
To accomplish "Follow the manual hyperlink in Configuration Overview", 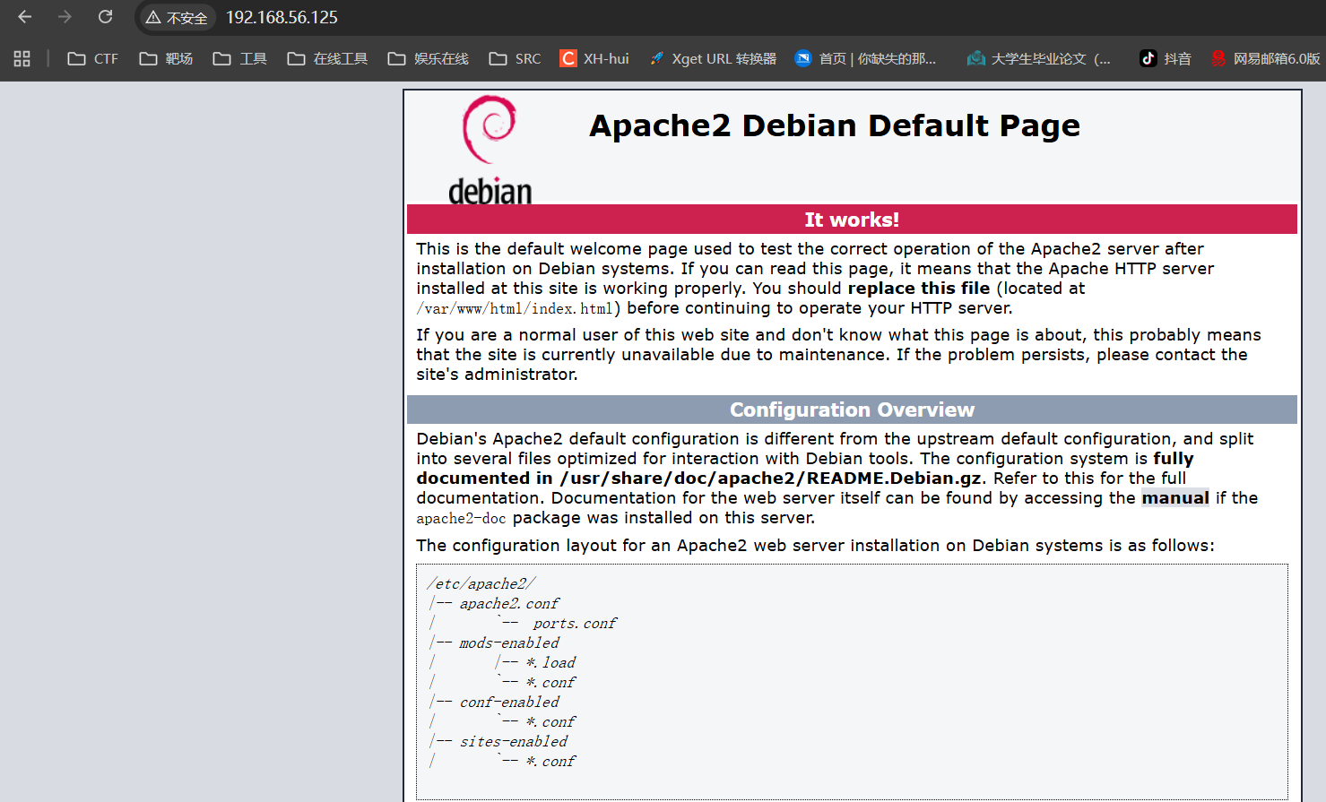I will [1174, 497].
